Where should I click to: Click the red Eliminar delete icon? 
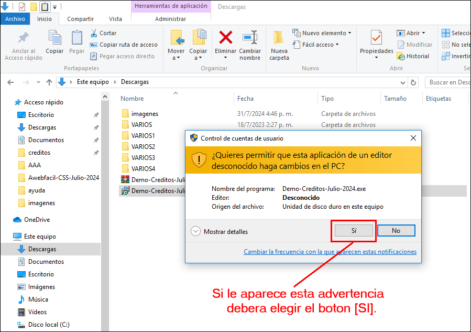[226, 38]
